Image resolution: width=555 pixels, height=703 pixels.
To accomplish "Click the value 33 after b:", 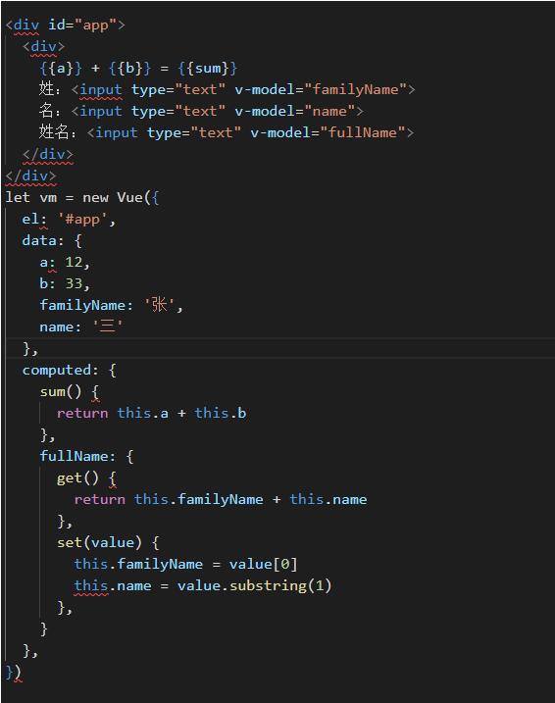I will pos(74,283).
